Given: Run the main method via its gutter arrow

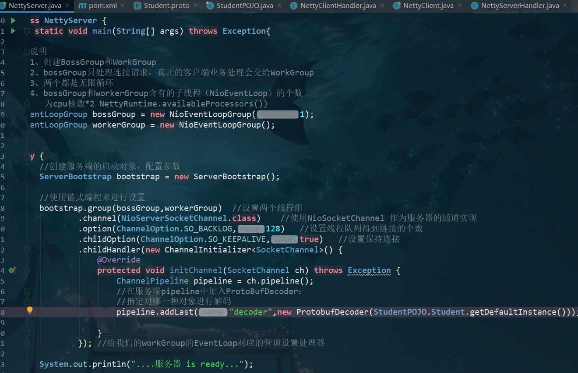Looking at the screenshot, I should point(13,31).
